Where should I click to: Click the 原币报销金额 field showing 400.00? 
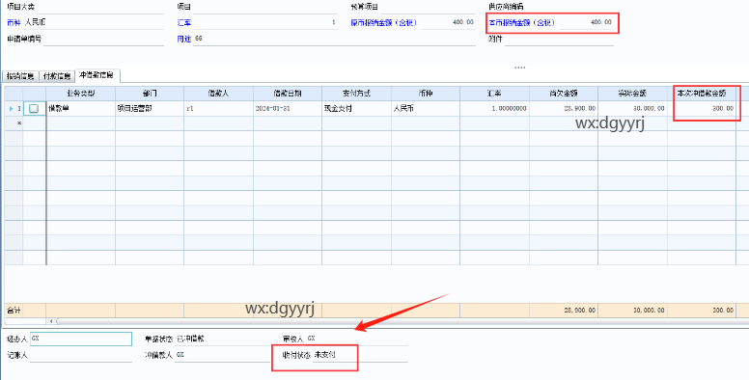[x=449, y=22]
